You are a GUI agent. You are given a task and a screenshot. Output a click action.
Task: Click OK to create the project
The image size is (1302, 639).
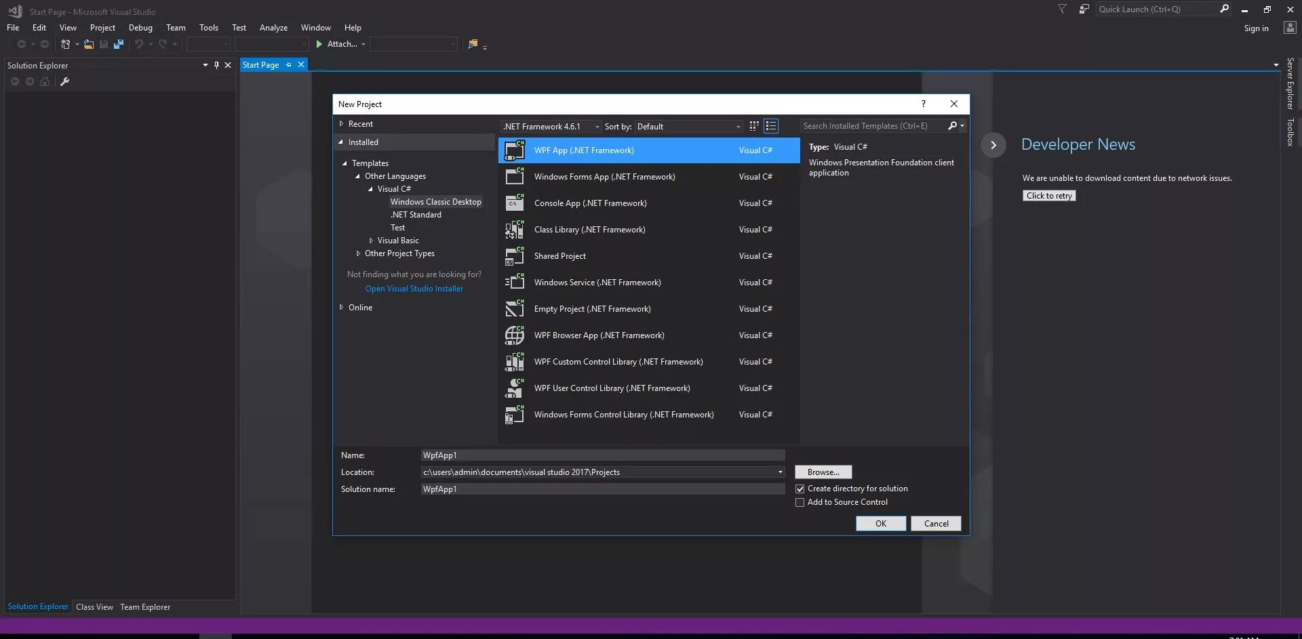point(881,524)
